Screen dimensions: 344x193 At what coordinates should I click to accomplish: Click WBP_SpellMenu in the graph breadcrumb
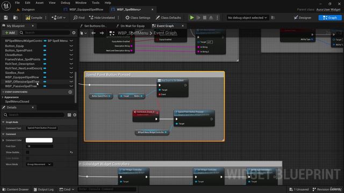point(133,33)
